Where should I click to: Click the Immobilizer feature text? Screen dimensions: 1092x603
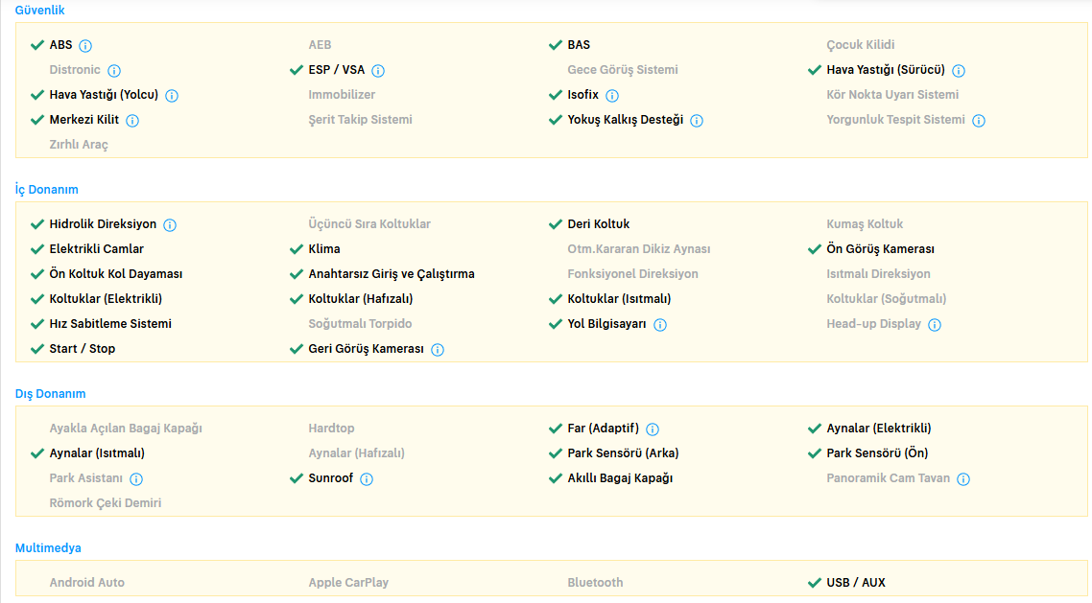coord(342,95)
